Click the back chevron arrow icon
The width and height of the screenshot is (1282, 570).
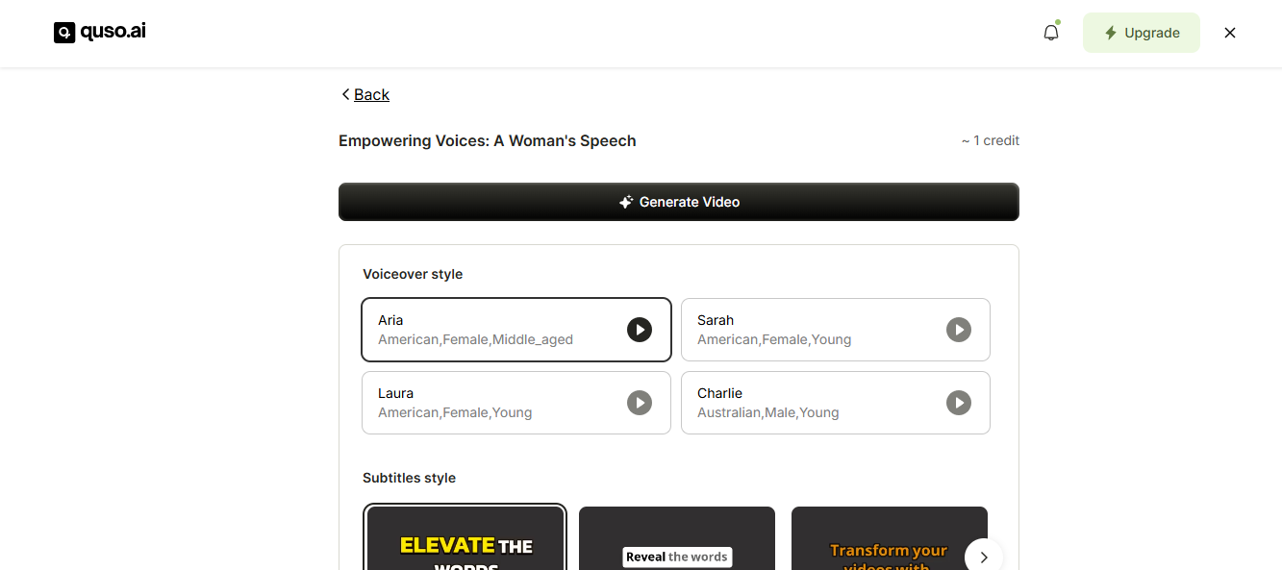pos(345,94)
